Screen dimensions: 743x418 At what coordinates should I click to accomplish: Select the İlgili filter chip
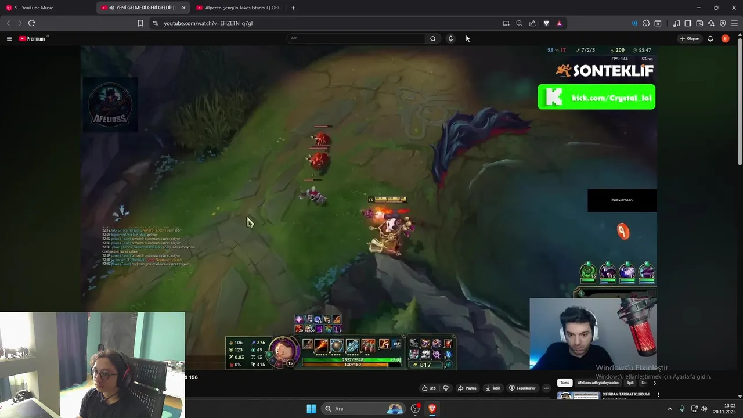click(x=630, y=383)
